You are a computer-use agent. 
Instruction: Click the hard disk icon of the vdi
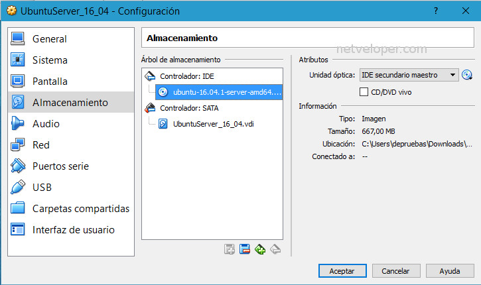[163, 124]
